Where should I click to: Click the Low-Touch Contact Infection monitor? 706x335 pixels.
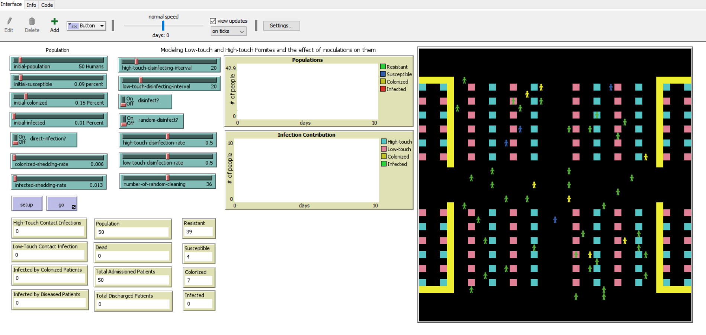49,252
